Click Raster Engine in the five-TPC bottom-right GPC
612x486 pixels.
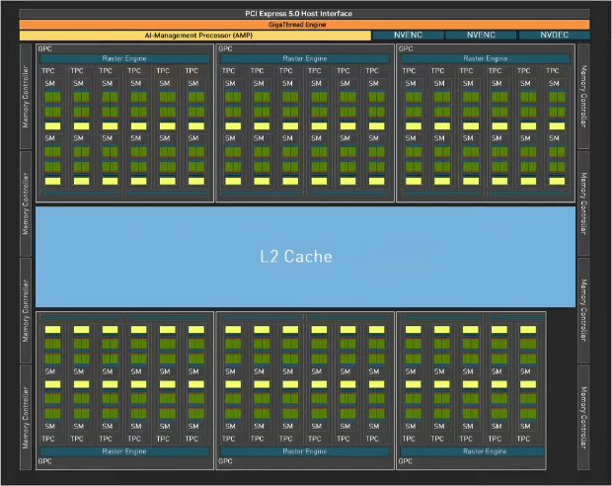(472, 451)
